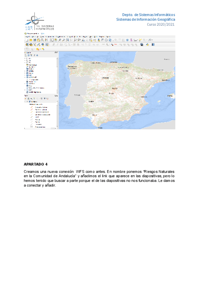The width and height of the screenshot is (199, 281).
Task: Click the Open Project folder icon
Action: [x=30, y=40]
